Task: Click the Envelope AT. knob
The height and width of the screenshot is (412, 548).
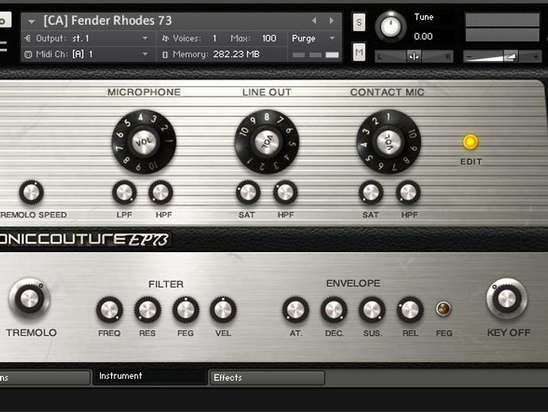Action: (x=295, y=309)
